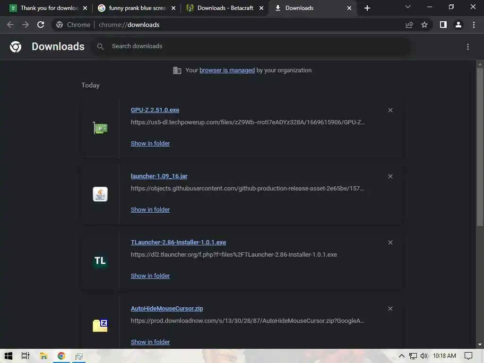Open GPU-Z.2.51.0.exe file link

click(155, 110)
